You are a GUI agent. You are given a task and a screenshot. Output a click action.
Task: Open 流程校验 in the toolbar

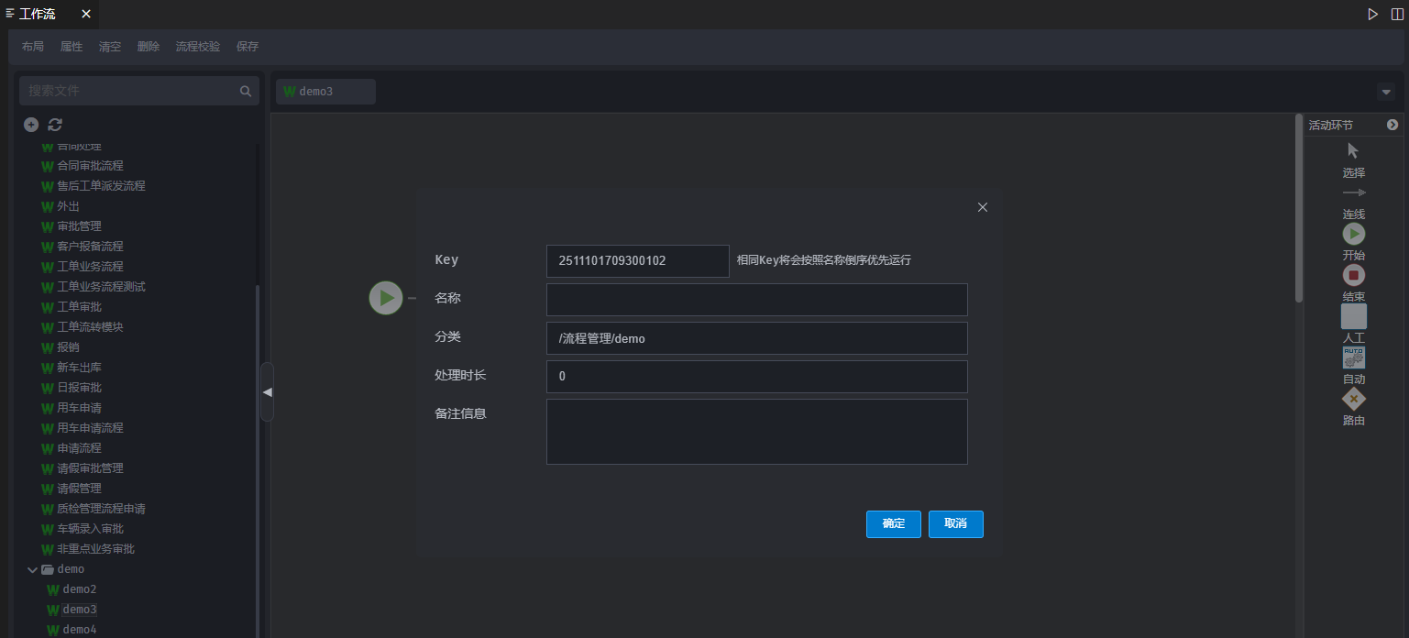198,47
